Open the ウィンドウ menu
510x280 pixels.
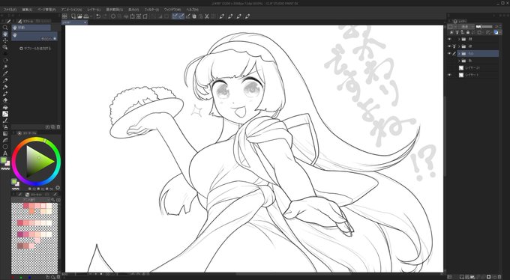(x=172, y=10)
